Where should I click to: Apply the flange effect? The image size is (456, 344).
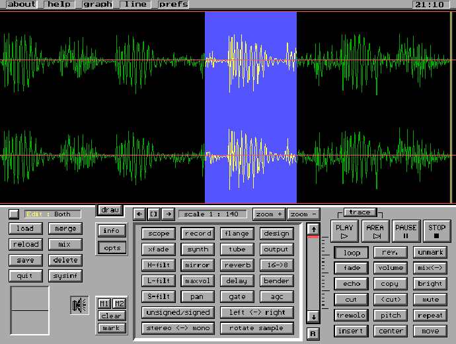tap(237, 234)
